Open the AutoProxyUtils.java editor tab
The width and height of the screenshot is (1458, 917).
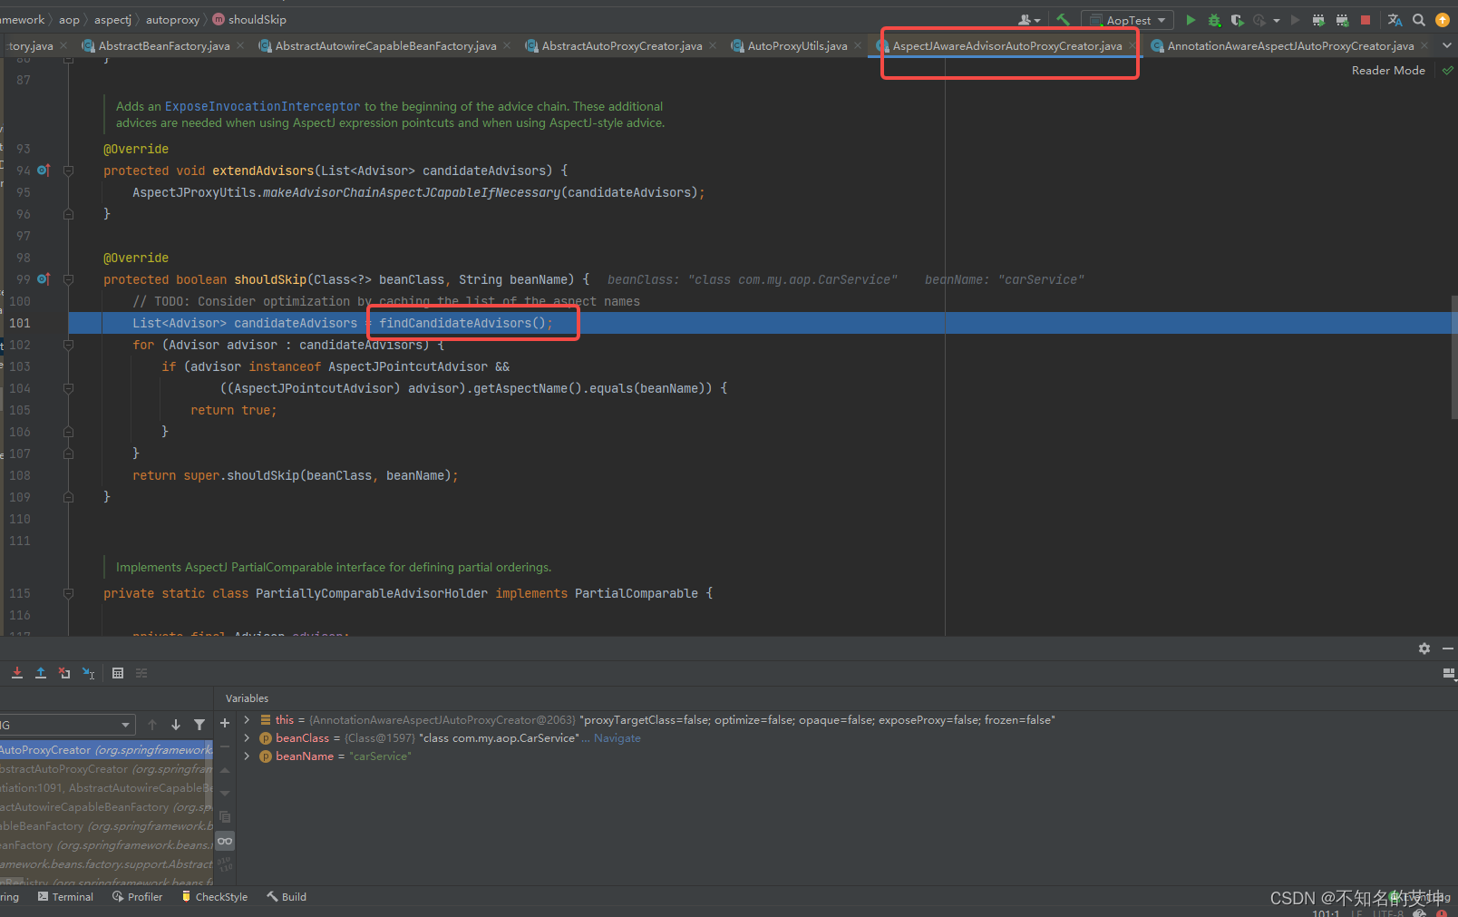796,46
